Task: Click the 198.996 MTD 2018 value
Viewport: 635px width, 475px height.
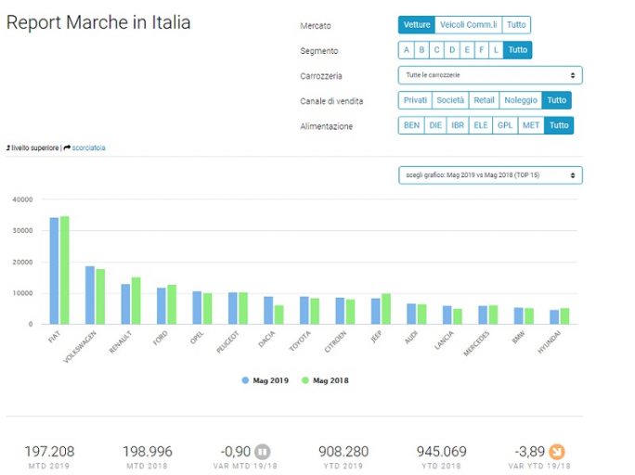Action: coord(148,452)
